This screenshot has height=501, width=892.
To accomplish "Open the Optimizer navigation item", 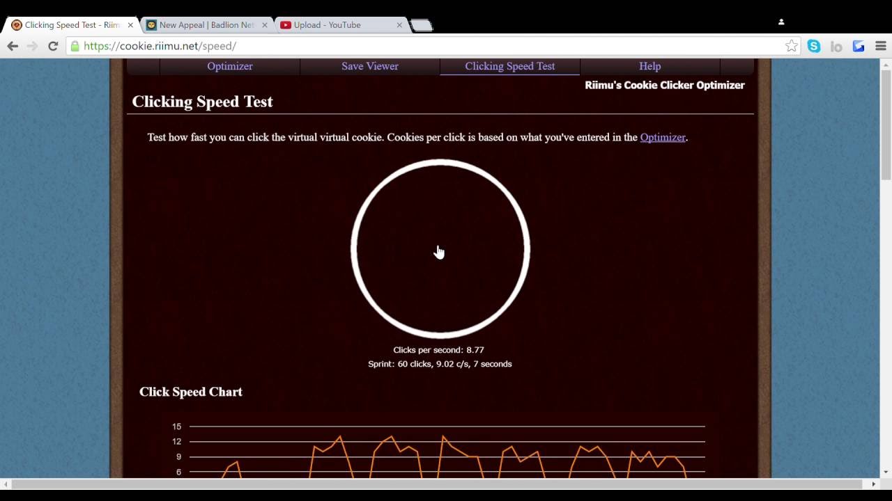I will click(x=230, y=66).
